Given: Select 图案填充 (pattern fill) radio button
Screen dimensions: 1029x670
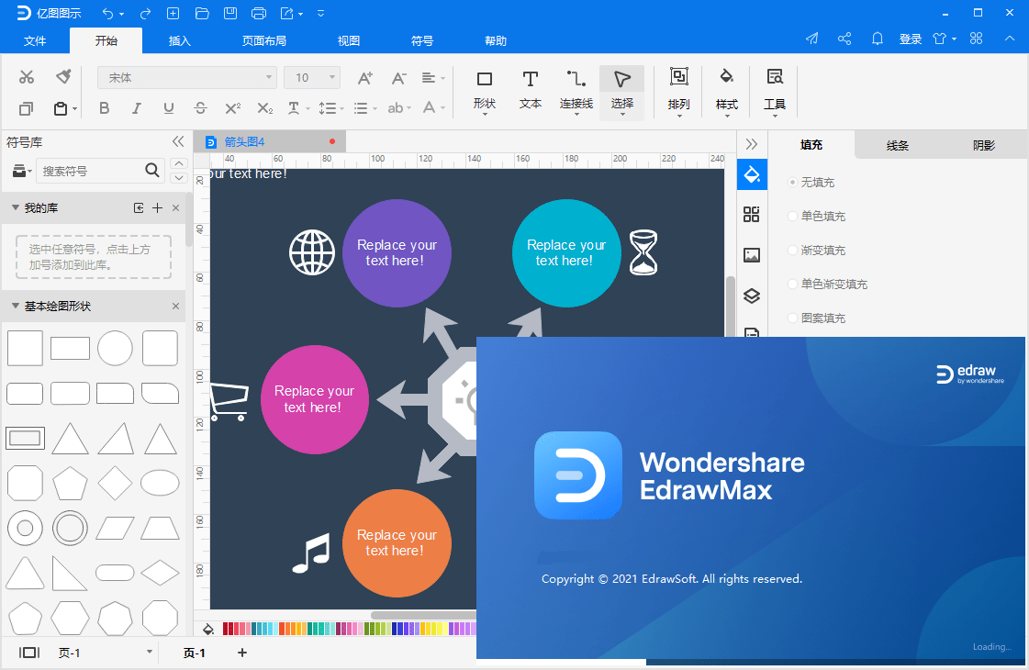Looking at the screenshot, I should pyautogui.click(x=792, y=318).
